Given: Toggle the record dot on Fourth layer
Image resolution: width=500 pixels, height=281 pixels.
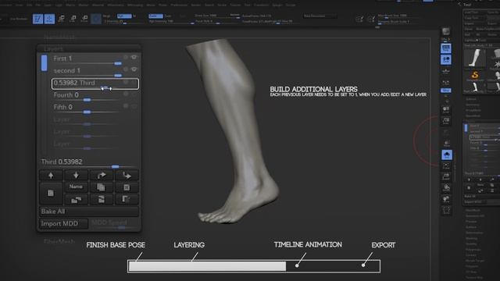Looking at the screenshot, I should pos(126,94).
